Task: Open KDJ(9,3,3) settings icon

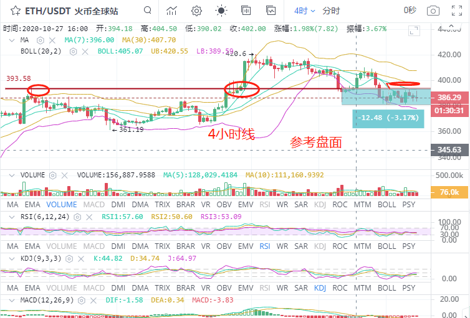Action: 69,259
